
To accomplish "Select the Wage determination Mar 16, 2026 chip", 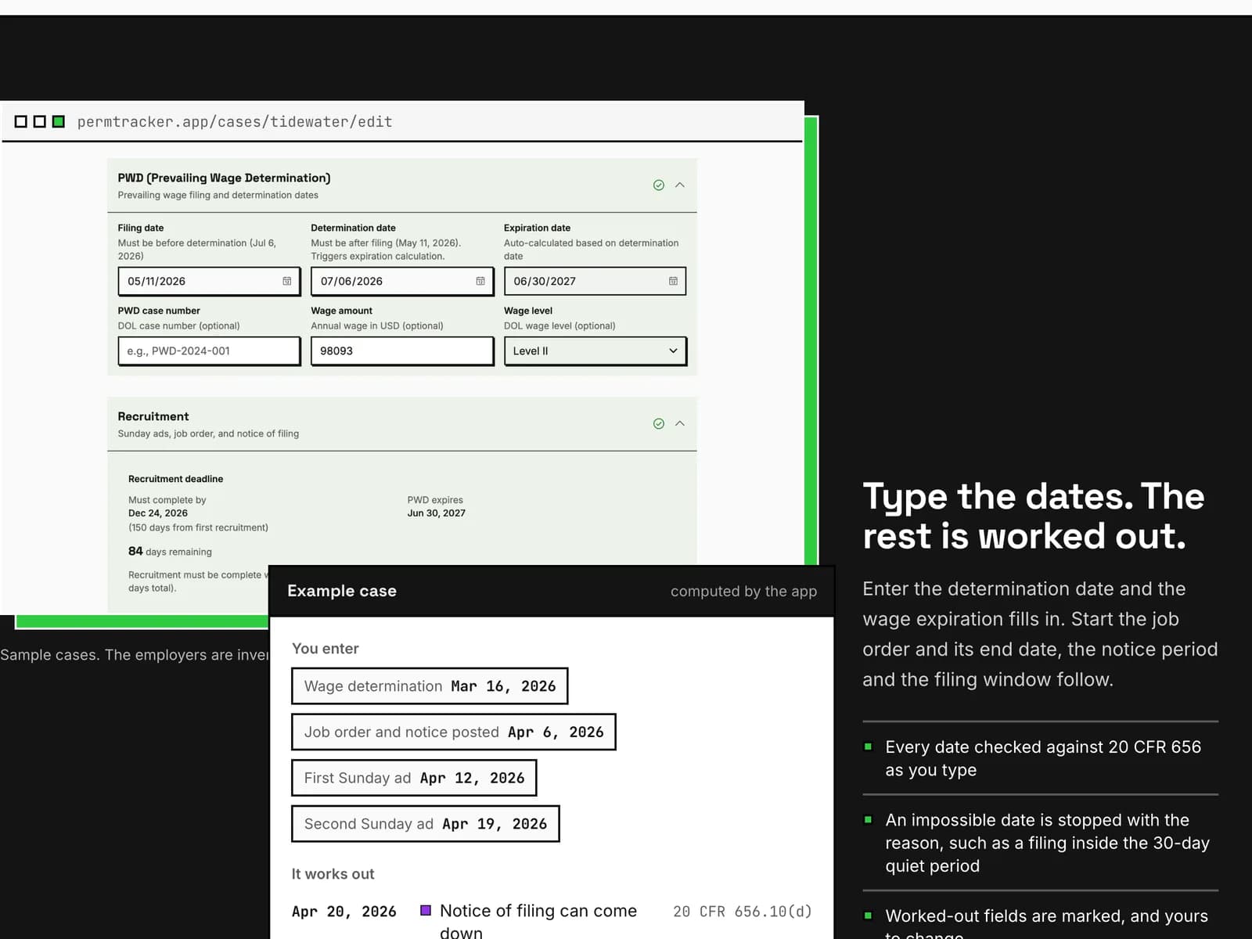I will point(430,686).
